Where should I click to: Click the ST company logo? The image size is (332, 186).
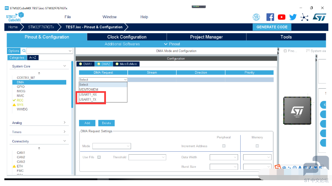(x=319, y=17)
